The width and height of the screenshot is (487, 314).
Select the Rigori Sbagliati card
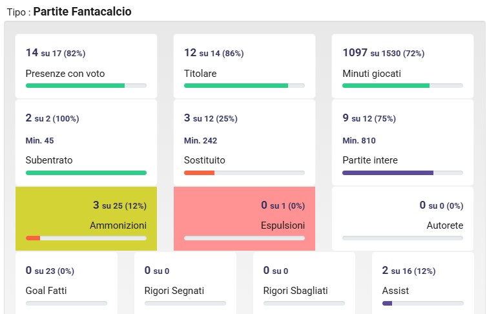click(304, 282)
